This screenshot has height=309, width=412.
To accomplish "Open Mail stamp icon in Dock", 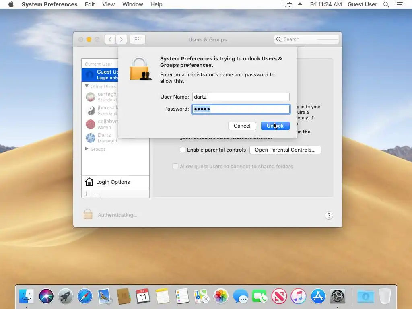I will [x=104, y=296].
